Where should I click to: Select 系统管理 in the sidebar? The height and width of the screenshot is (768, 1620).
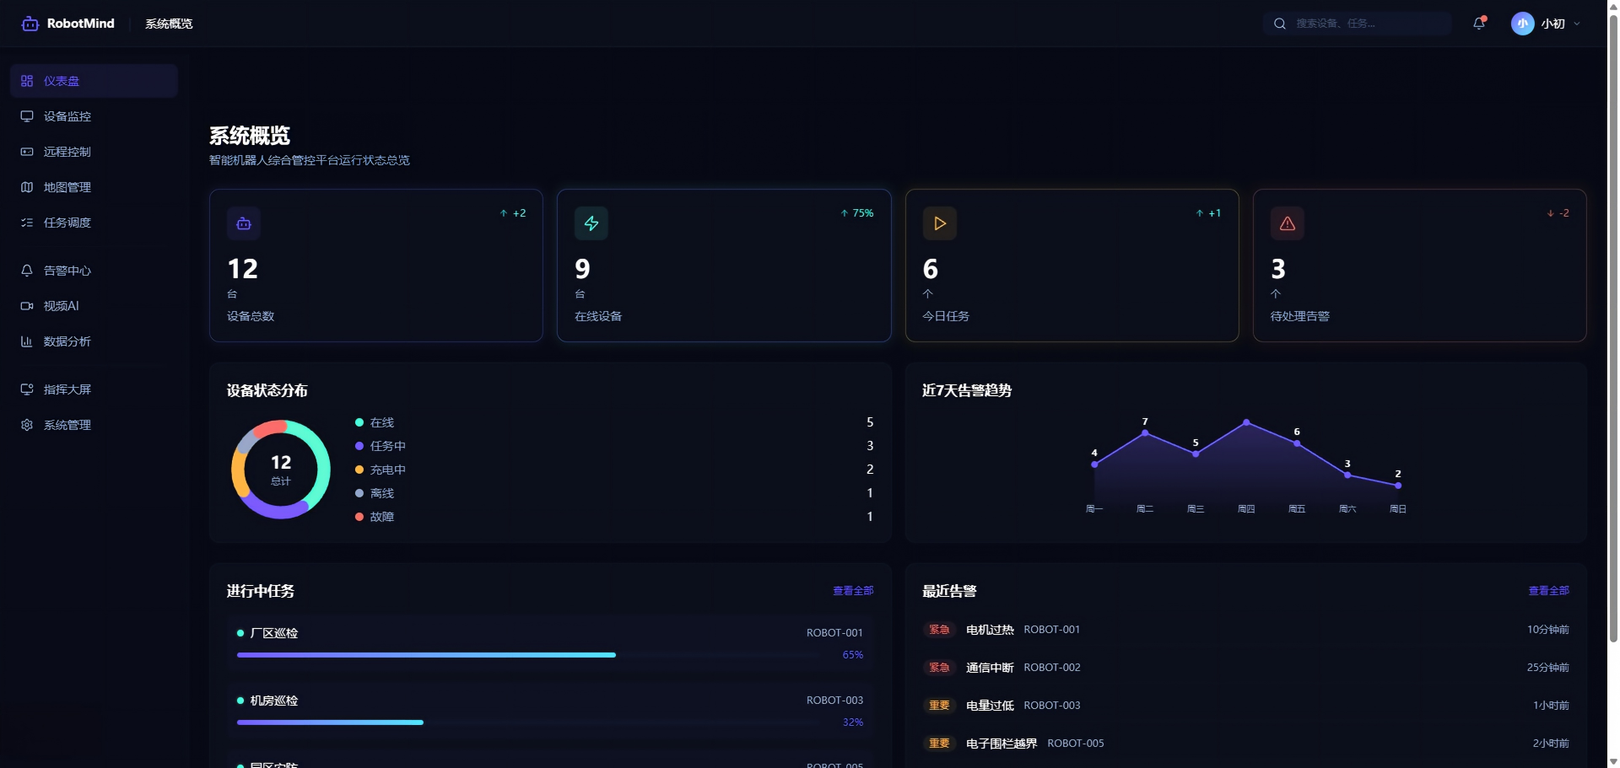(94, 425)
